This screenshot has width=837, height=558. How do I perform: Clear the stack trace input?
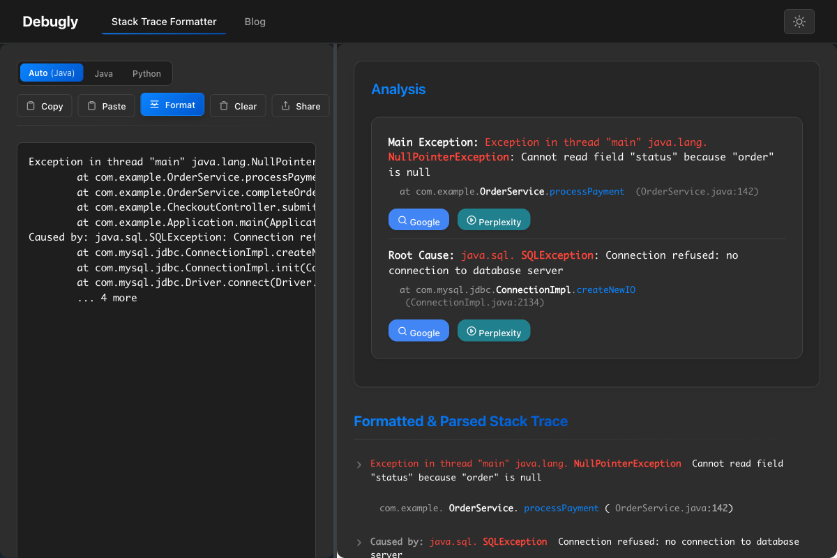click(238, 106)
